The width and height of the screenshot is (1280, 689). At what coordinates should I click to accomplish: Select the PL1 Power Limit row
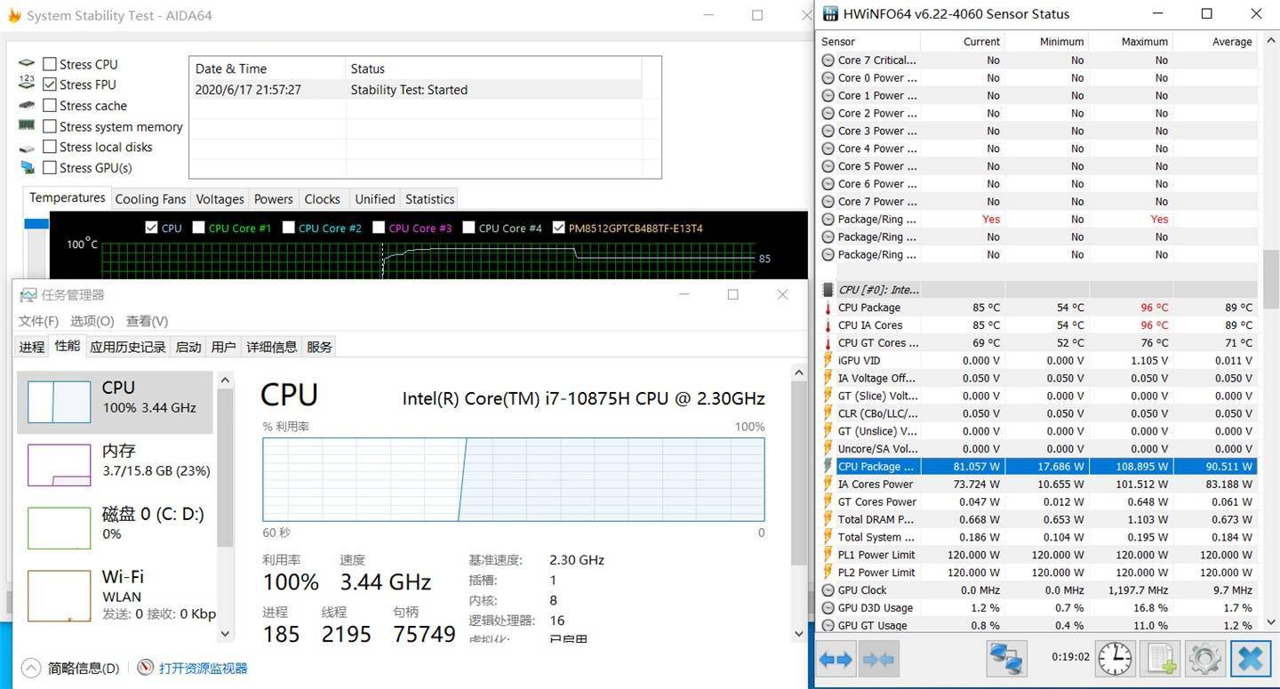click(x=1037, y=555)
